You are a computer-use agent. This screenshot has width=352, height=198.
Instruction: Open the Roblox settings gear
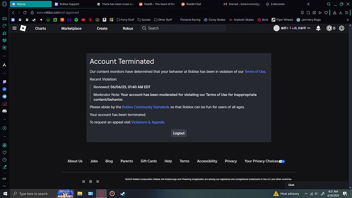[x=342, y=28]
